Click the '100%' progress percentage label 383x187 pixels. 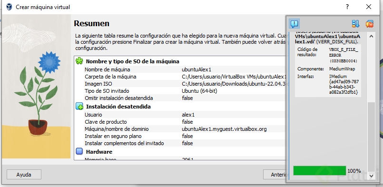coord(354,171)
